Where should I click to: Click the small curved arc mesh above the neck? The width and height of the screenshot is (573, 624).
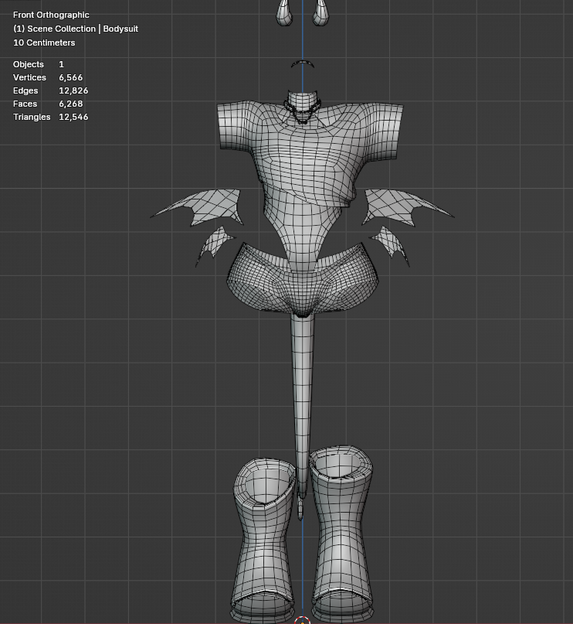pos(303,63)
